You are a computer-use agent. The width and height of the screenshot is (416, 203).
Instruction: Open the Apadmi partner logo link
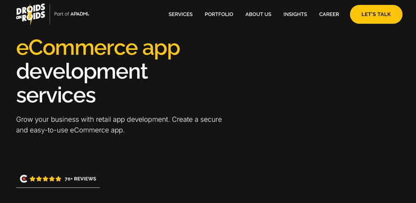(x=80, y=14)
